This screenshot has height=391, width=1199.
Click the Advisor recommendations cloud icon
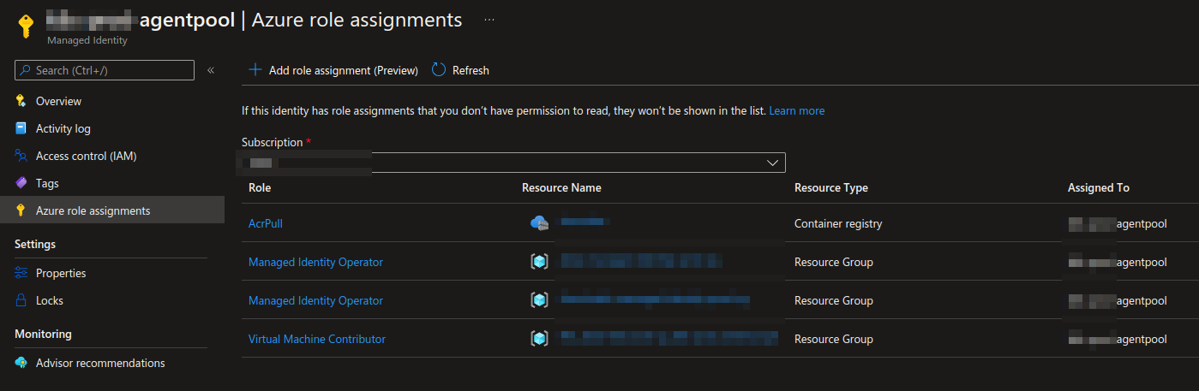click(21, 363)
